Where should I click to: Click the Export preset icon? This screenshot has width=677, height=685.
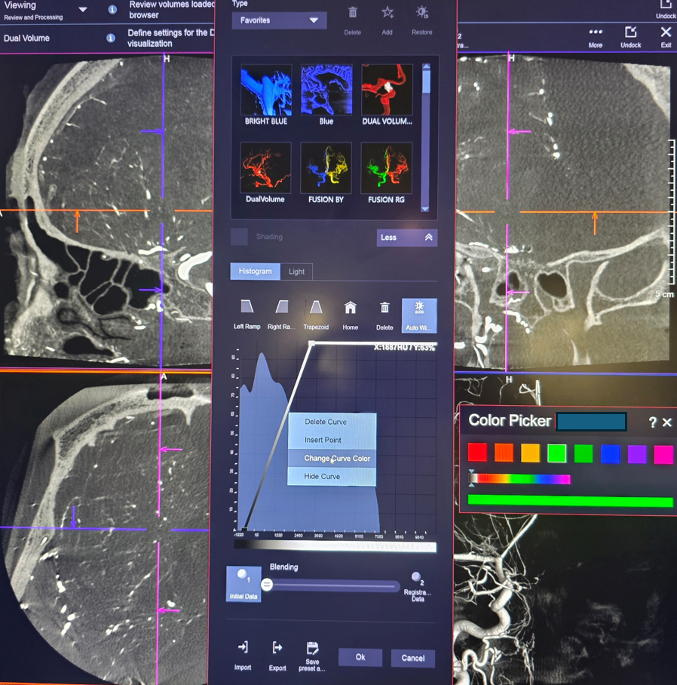click(277, 648)
